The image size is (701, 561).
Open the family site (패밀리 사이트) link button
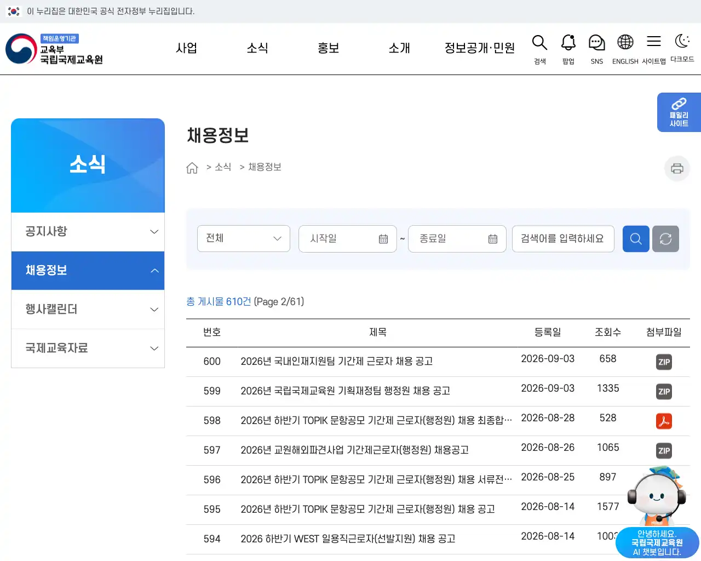(x=679, y=112)
